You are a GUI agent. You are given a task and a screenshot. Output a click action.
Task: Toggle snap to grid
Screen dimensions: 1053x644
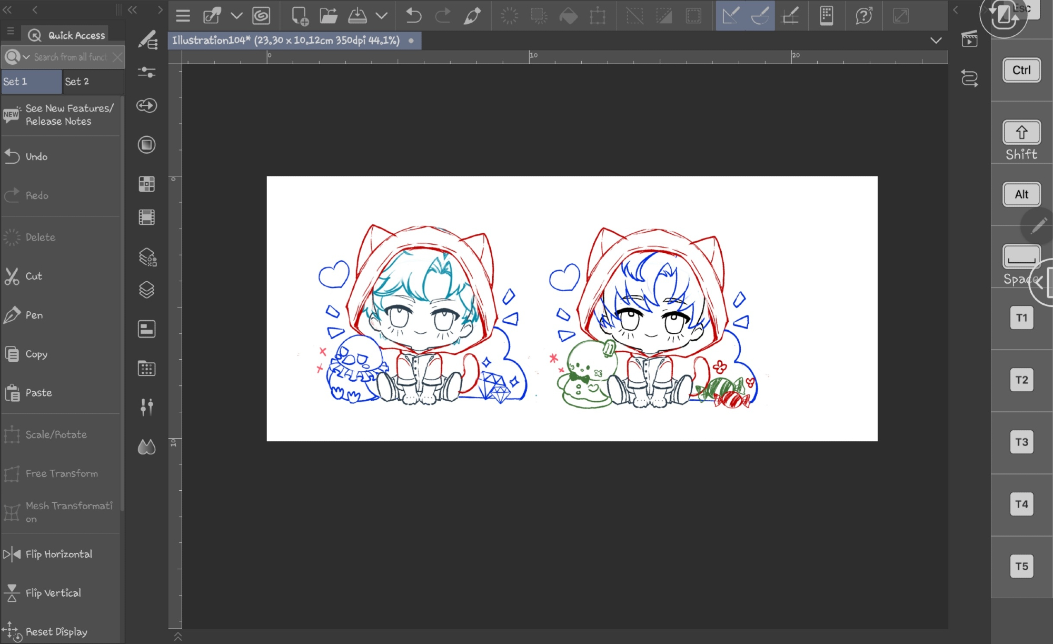point(790,16)
